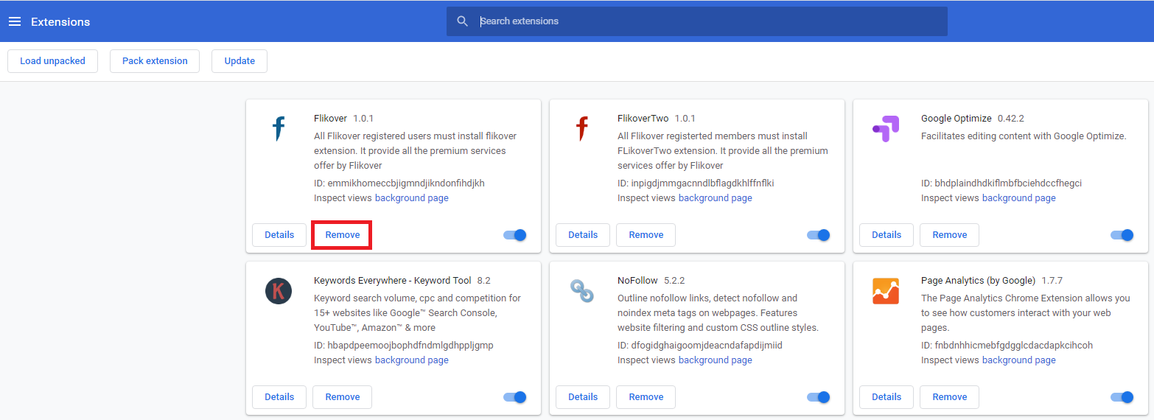Focus the Search extensions field
The width and height of the screenshot is (1154, 420).
point(697,21)
